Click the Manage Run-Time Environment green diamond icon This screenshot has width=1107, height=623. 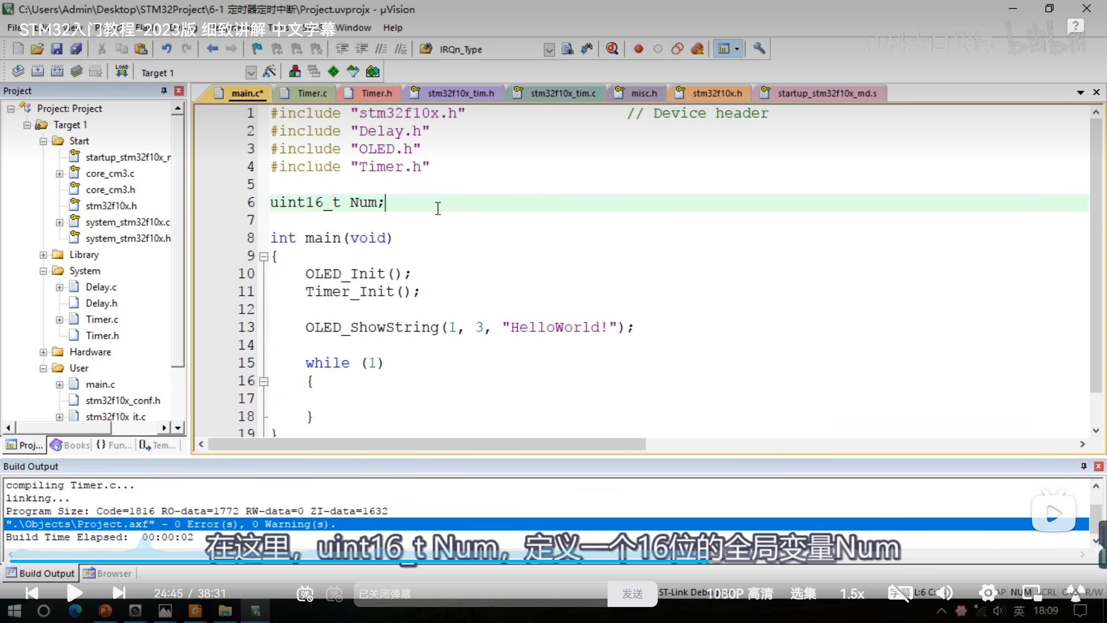click(x=333, y=72)
